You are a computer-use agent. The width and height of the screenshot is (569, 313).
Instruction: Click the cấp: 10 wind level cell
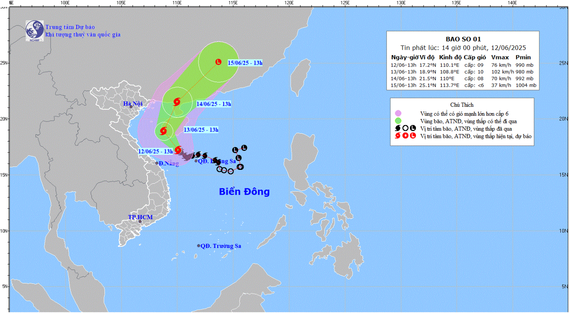tap(473, 72)
